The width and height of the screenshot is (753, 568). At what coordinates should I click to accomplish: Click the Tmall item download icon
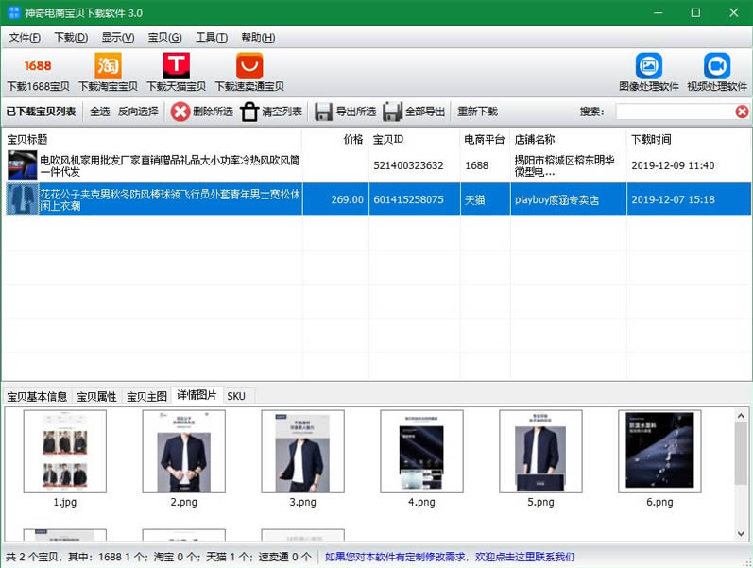[176, 66]
